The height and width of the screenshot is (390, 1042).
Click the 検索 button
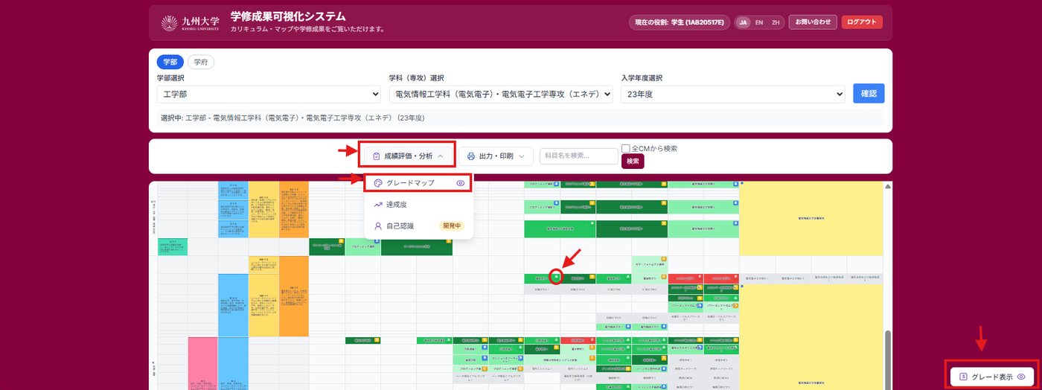[x=633, y=161]
